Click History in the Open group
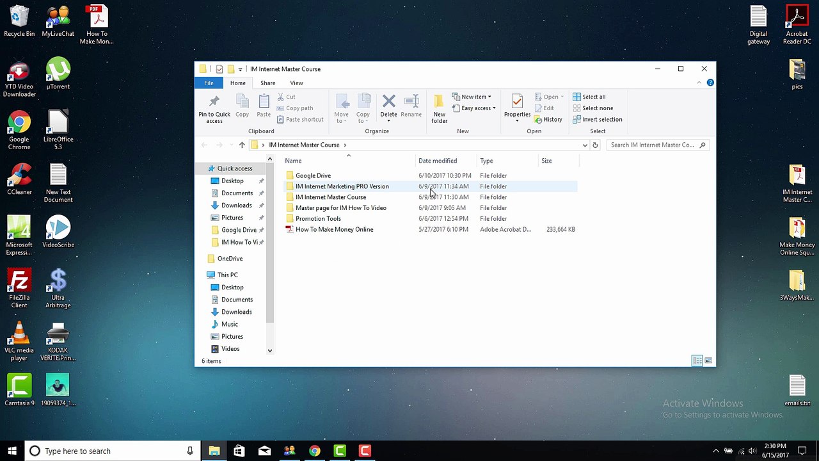 point(548,119)
